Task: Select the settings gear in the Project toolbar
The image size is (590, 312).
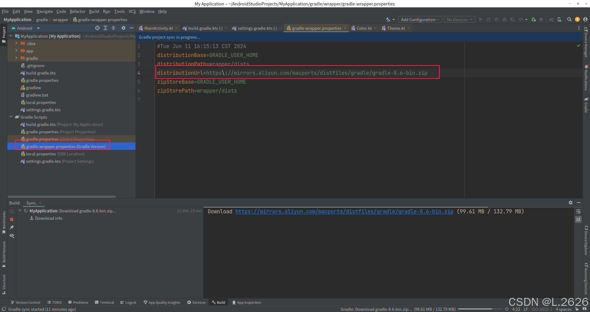Action: 124,28
